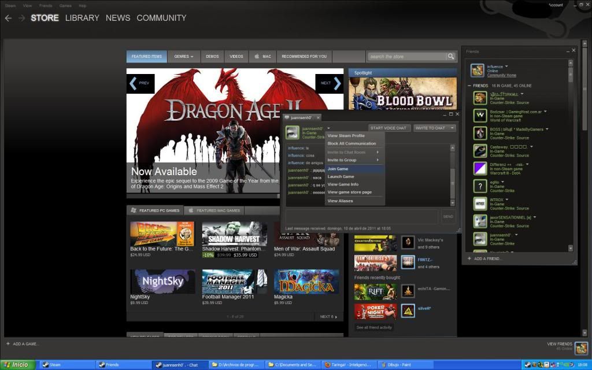
Task: Open dropdown arrow beside BOSS | bRujE
Action: (x=547, y=129)
